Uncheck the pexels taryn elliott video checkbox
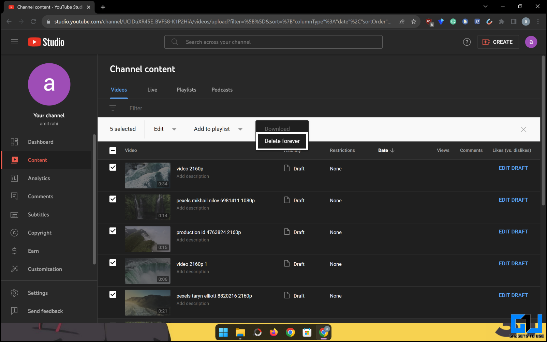Screen dimensions: 547x342 113,294
